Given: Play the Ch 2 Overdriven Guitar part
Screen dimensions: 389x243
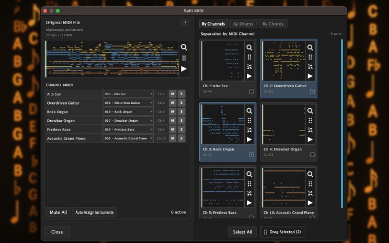Looking at the screenshot, I should point(310,76).
